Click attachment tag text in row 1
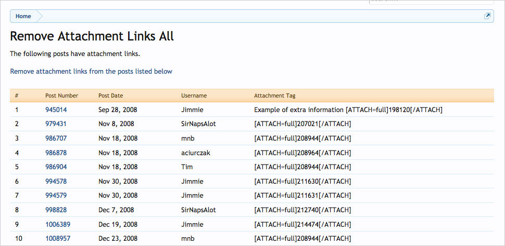The width and height of the screenshot is (505, 246). click(x=348, y=110)
